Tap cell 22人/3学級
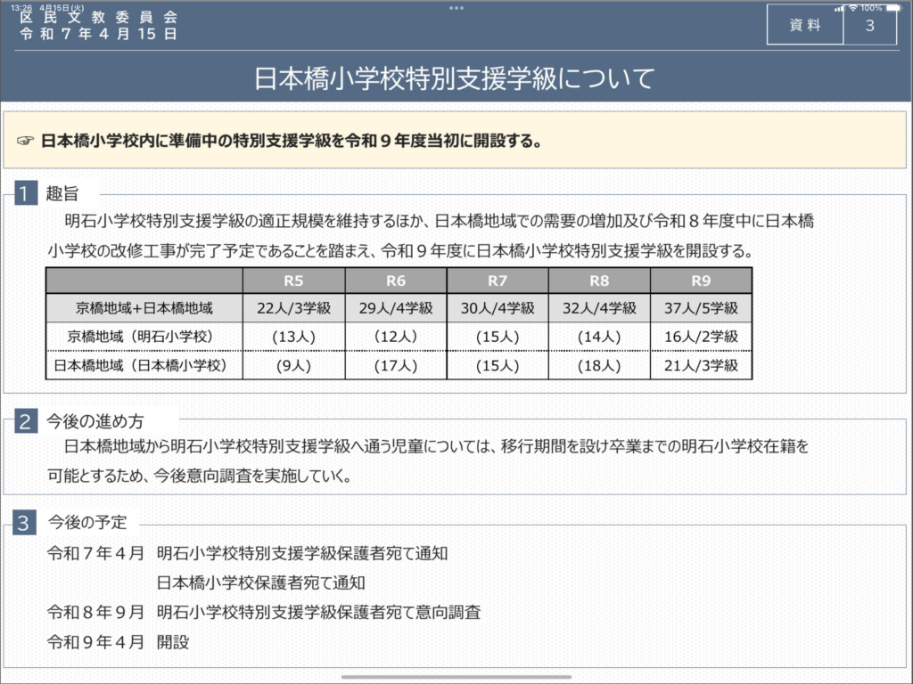913x684 pixels. (x=294, y=308)
